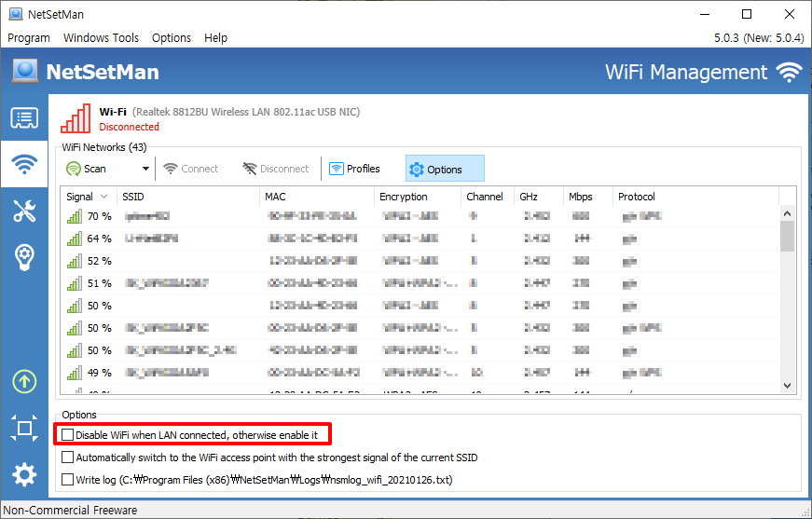The width and height of the screenshot is (812, 519).
Task: Click the version text 5.0.3 (New: 5.0.4)
Action: click(759, 38)
